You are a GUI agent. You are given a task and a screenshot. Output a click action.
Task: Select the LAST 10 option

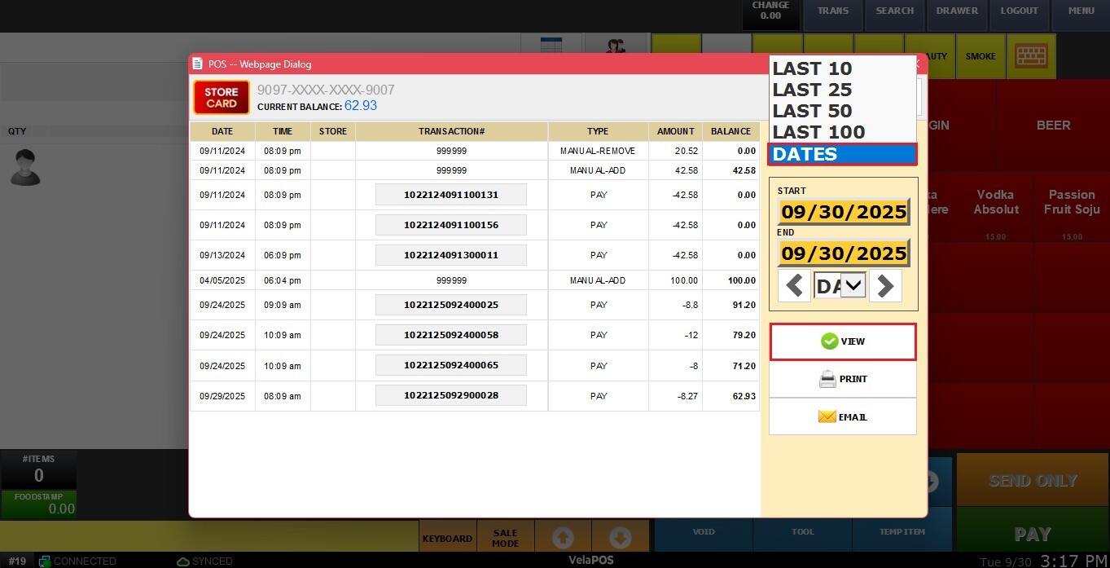coord(813,68)
